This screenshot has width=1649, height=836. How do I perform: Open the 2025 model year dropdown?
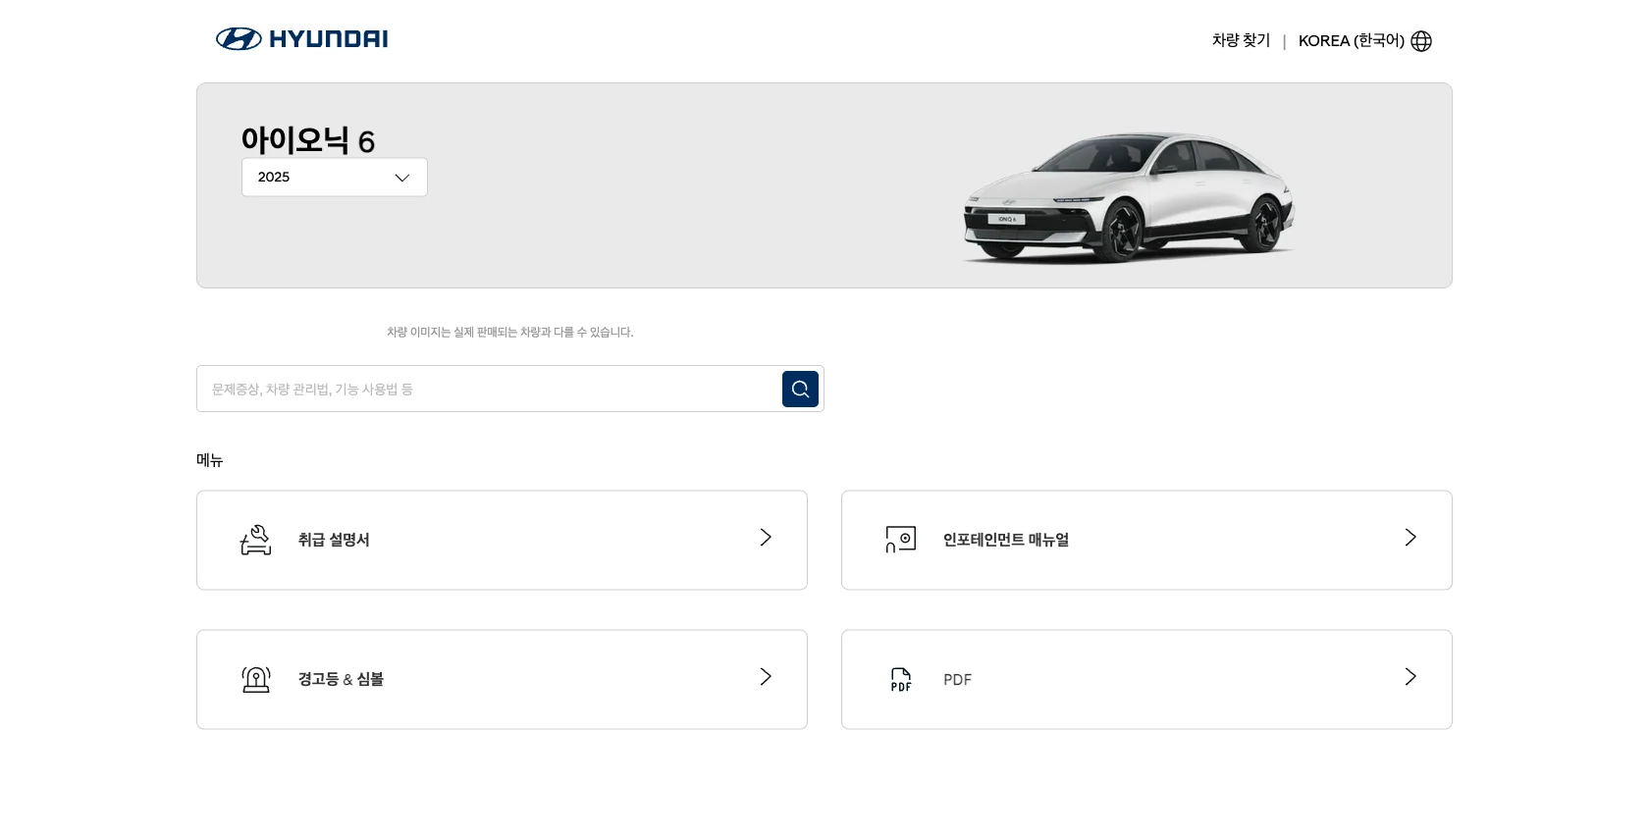click(335, 178)
